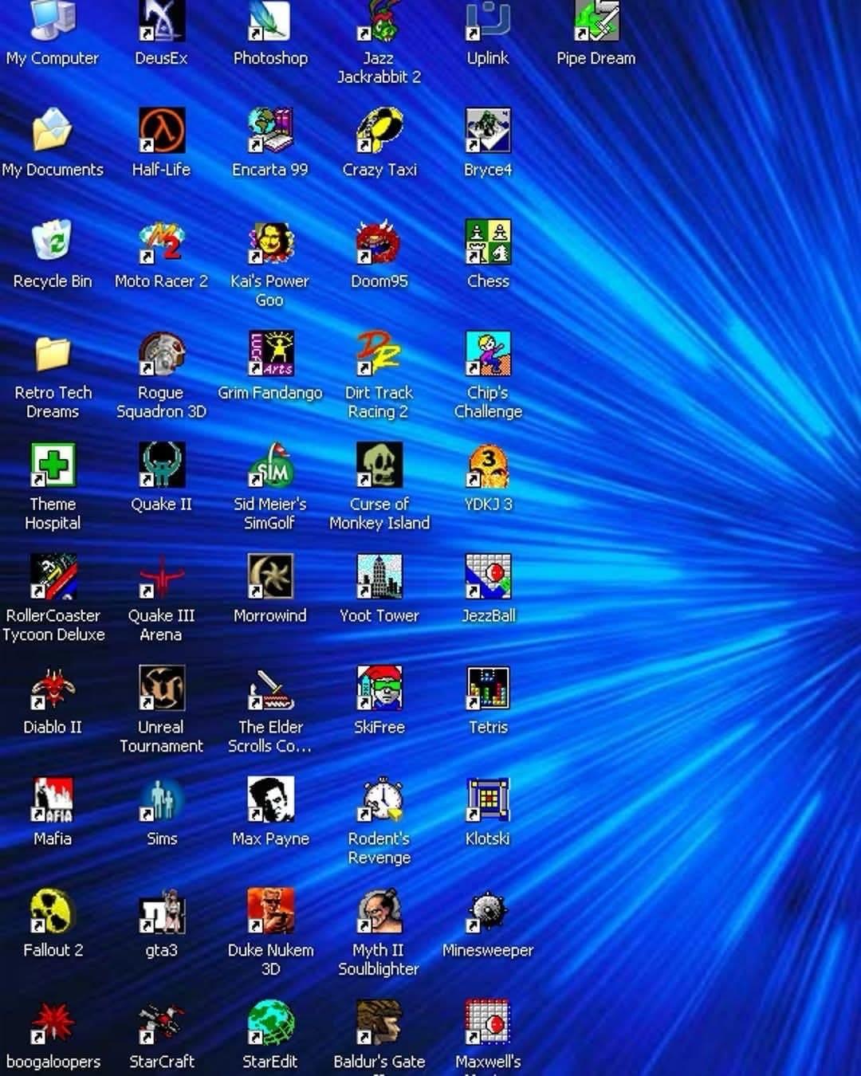Click the Sims shortcut
The width and height of the screenshot is (861, 1076).
(162, 799)
